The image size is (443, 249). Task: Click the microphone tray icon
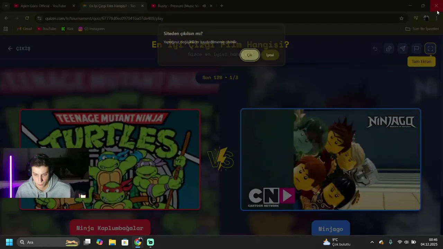390,242
